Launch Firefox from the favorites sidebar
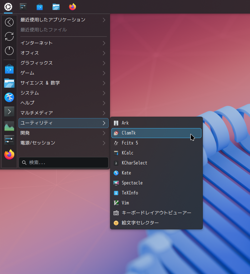Image resolution: width=250 pixels, height=274 pixels. point(9,154)
